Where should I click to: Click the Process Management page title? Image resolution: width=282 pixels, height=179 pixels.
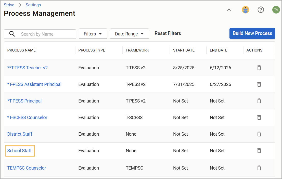[40, 14]
